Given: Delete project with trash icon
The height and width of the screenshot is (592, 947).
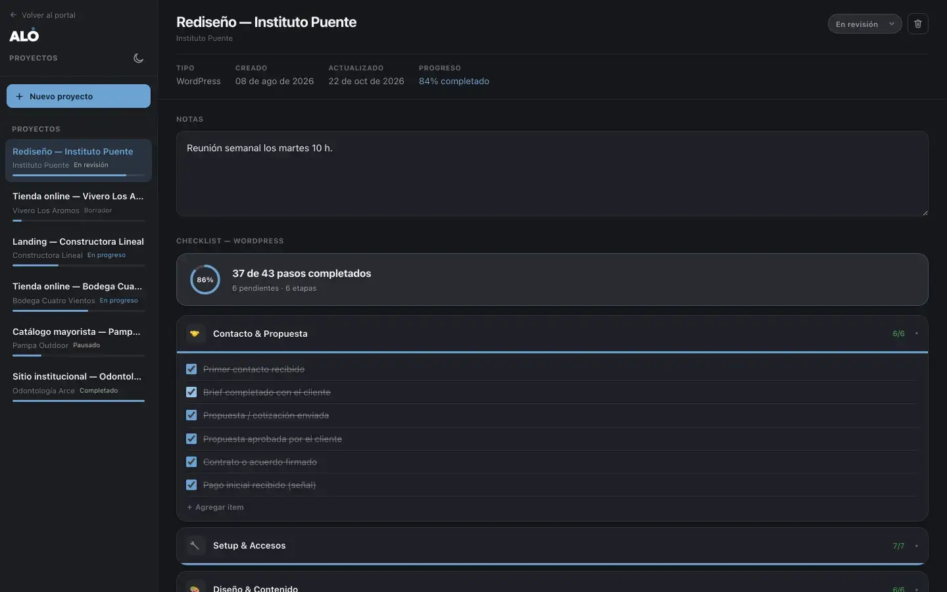Looking at the screenshot, I should [x=918, y=24].
